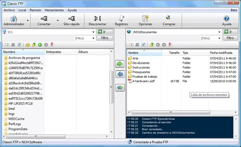Click the green upload arrow button
The image size is (241, 147).
[120, 64]
